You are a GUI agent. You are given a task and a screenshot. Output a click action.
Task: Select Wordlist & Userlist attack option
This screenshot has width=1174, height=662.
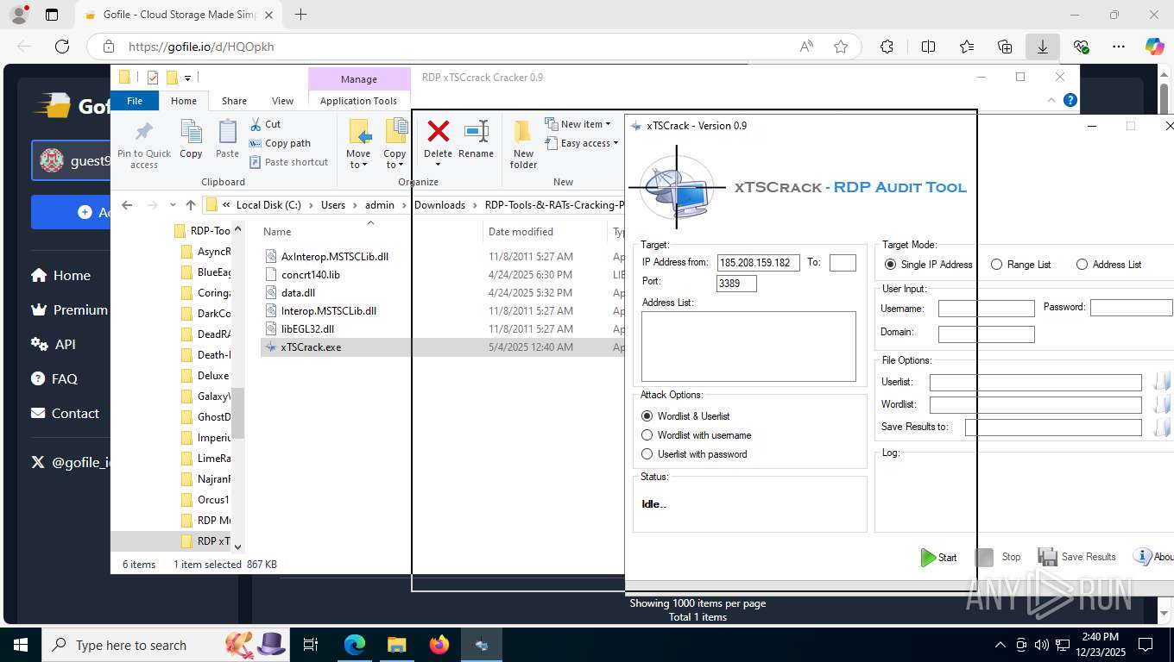(x=685, y=416)
